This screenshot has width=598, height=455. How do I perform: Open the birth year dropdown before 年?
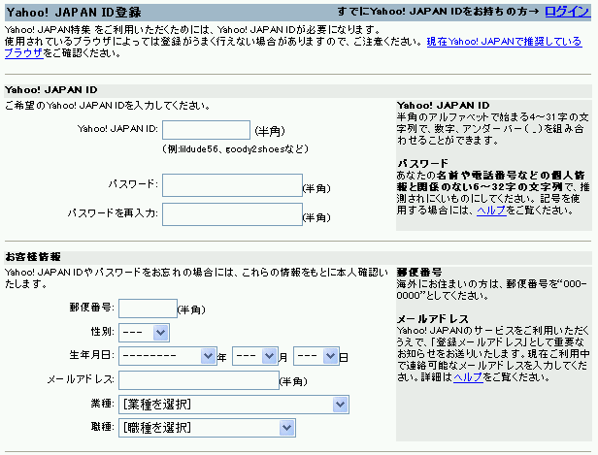pos(168,356)
